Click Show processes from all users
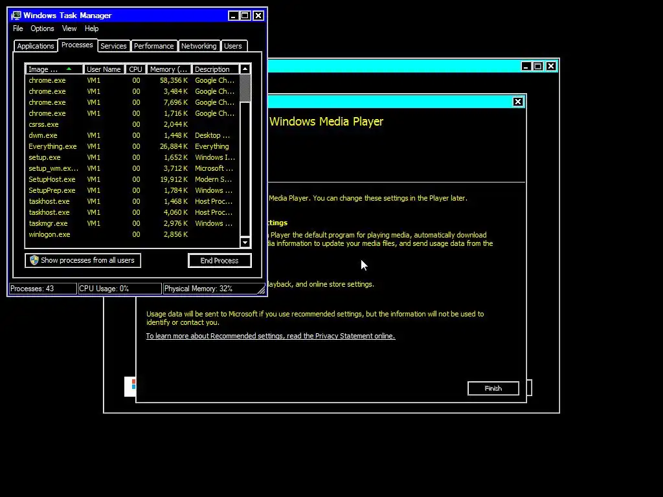663x497 pixels. 83,260
